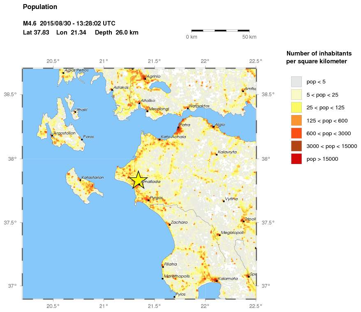Select the brown 3000 < pop < 15000 swatch

296,146
